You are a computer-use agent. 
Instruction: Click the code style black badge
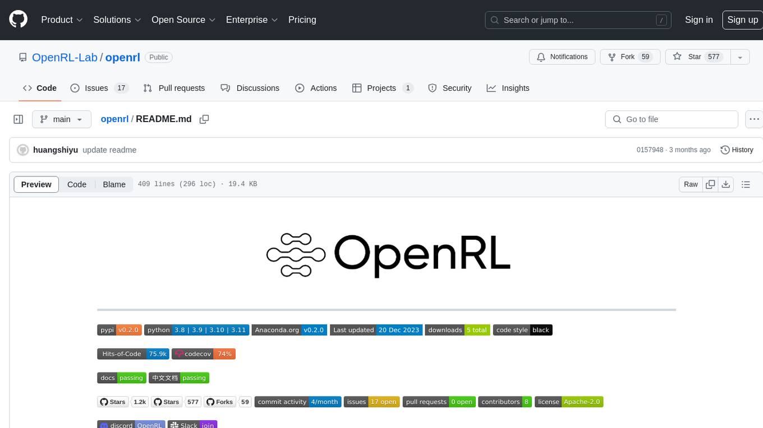523,330
